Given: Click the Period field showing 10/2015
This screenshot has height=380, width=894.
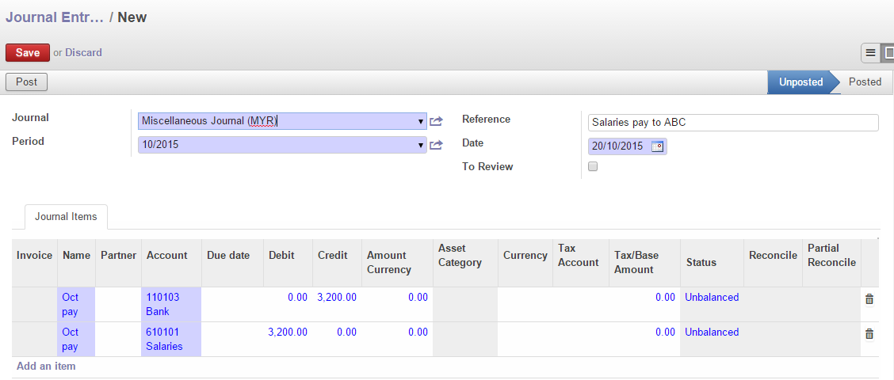Looking at the screenshot, I should tap(282, 145).
